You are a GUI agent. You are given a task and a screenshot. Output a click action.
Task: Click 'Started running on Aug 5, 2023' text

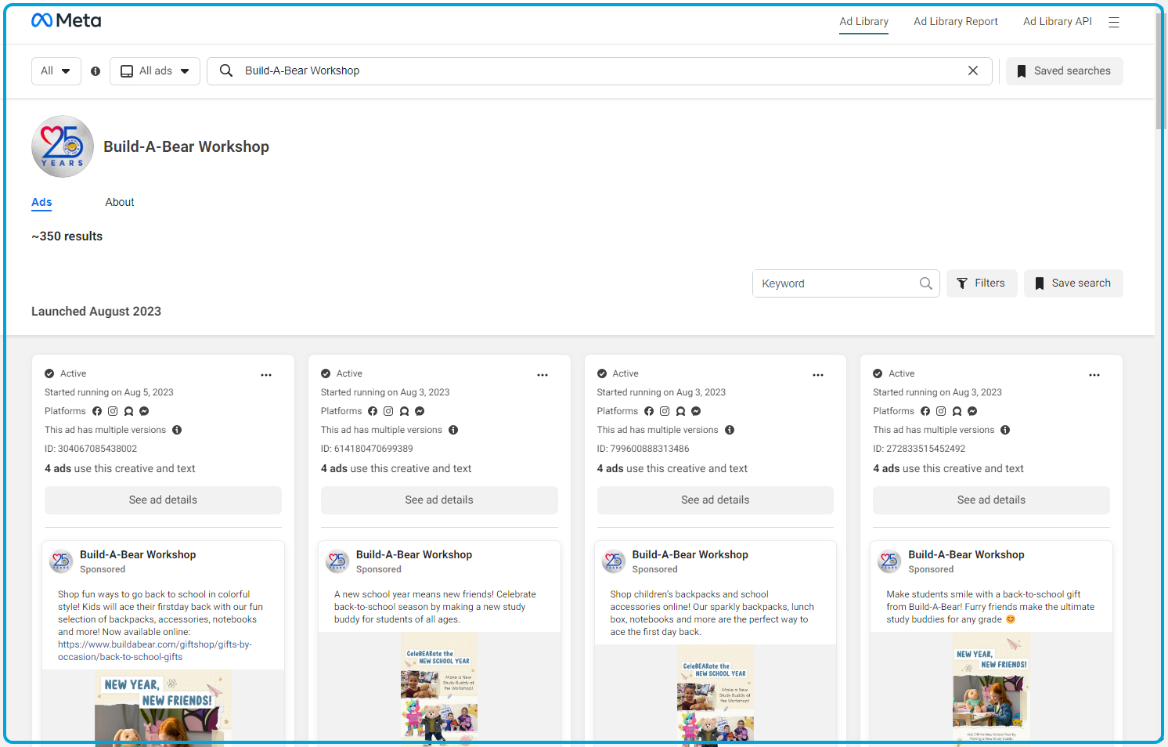[x=109, y=392]
